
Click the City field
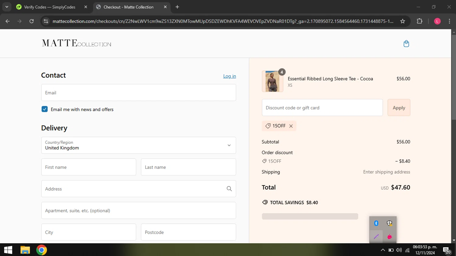click(x=89, y=232)
